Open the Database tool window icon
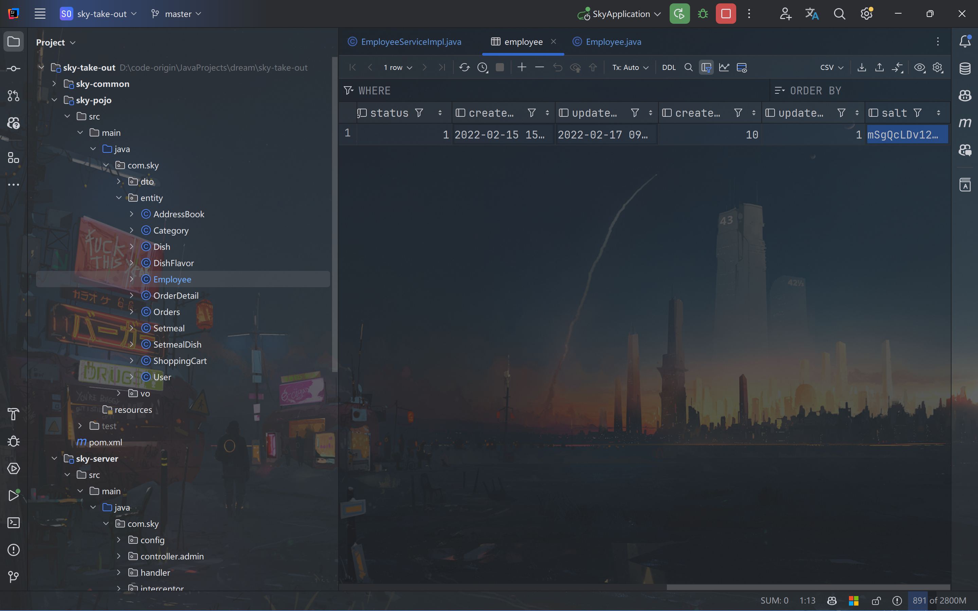This screenshot has height=611, width=978. click(965, 68)
